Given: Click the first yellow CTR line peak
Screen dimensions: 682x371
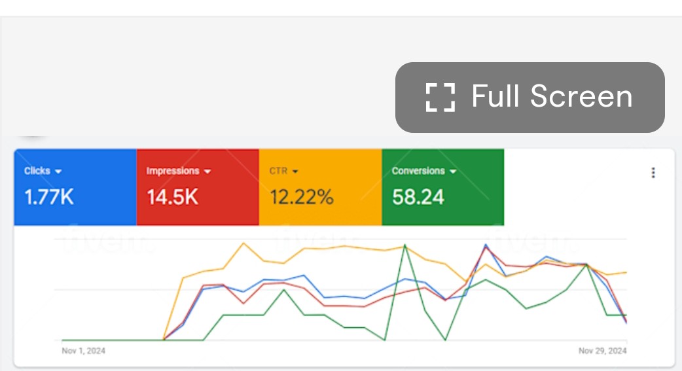Looking at the screenshot, I should tap(244, 243).
